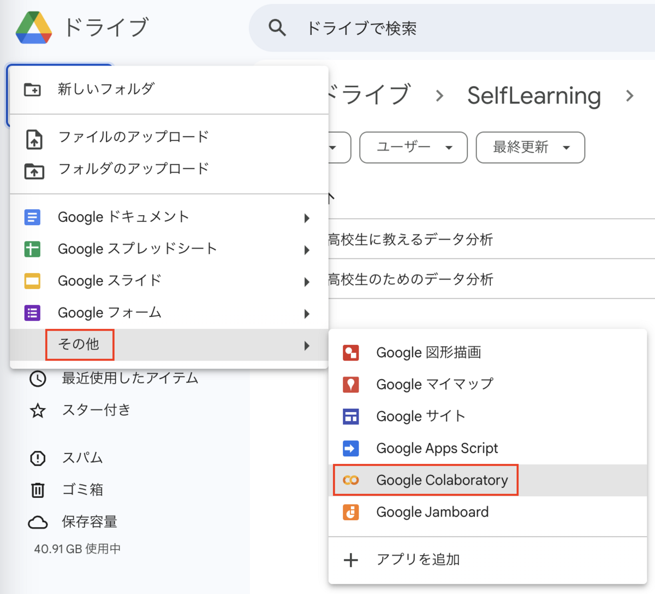
Task: Click the Google Drive logo icon
Action: pos(34,27)
